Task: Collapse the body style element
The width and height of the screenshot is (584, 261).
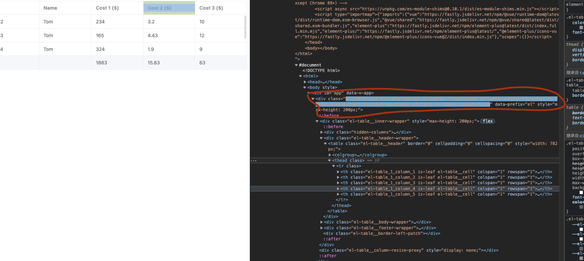Action: pyautogui.click(x=305, y=87)
